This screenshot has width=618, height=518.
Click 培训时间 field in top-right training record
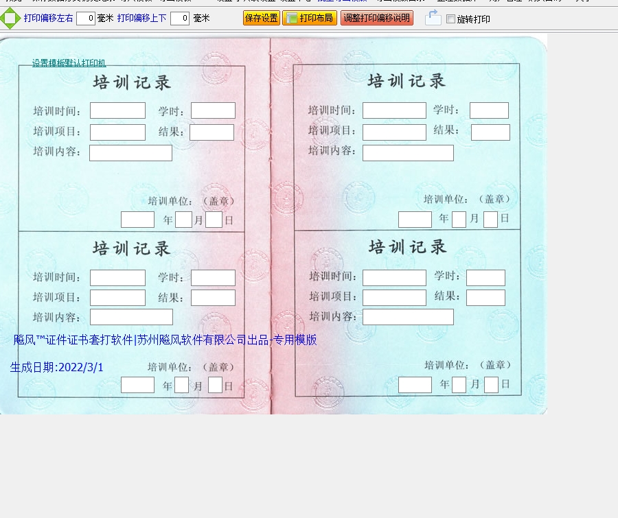tap(394, 110)
